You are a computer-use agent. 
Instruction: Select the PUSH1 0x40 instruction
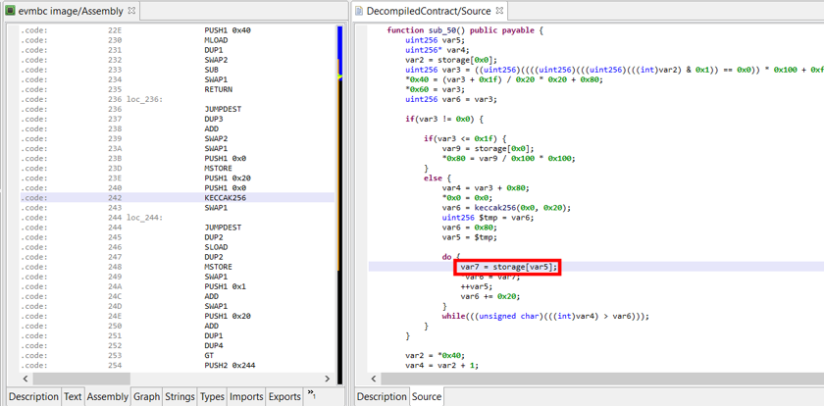click(228, 30)
